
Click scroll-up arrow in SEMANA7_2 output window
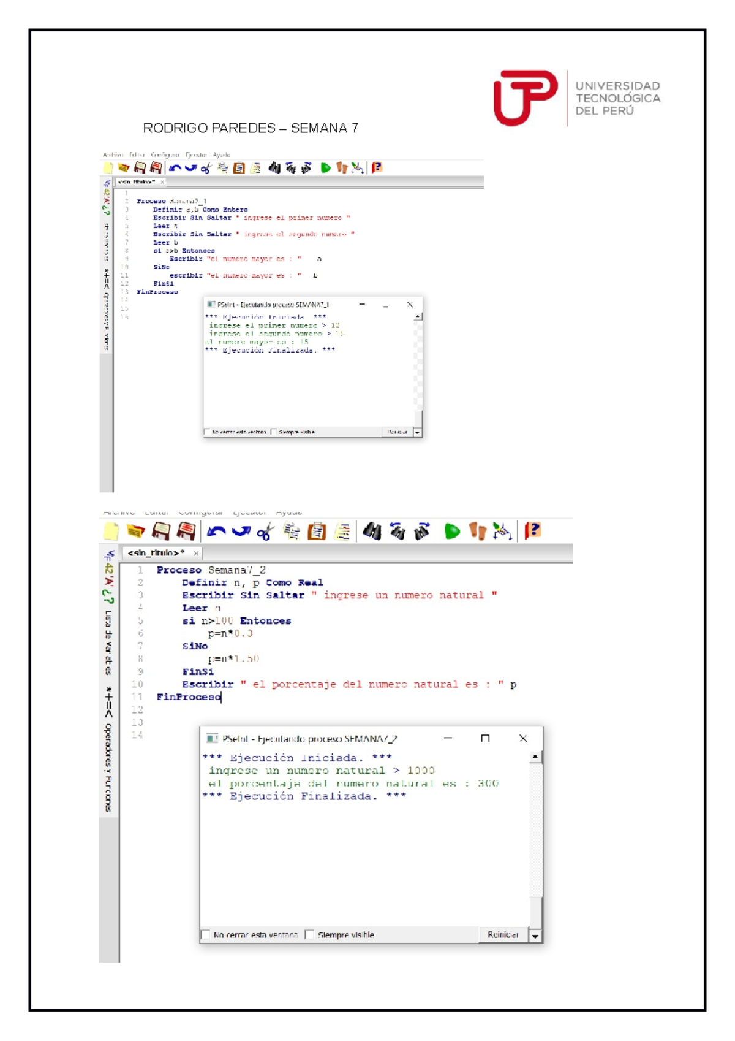coord(535,757)
